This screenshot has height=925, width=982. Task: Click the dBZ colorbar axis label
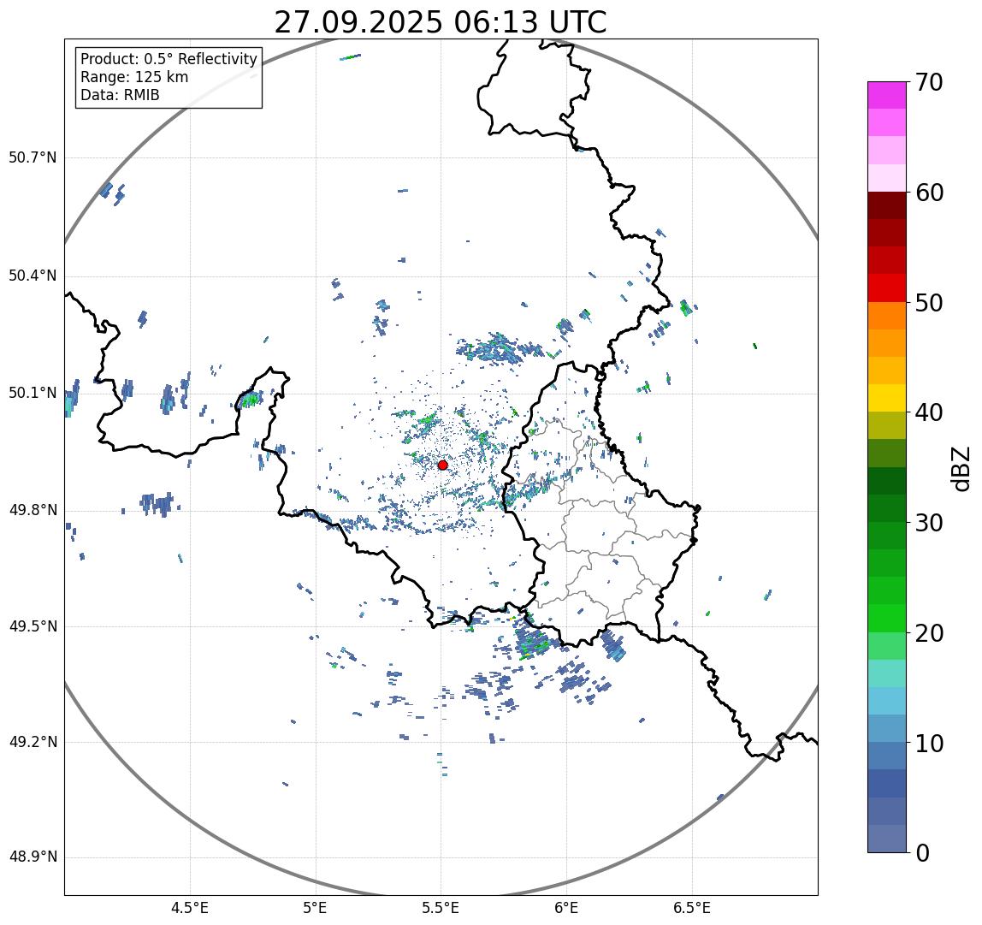coord(960,468)
